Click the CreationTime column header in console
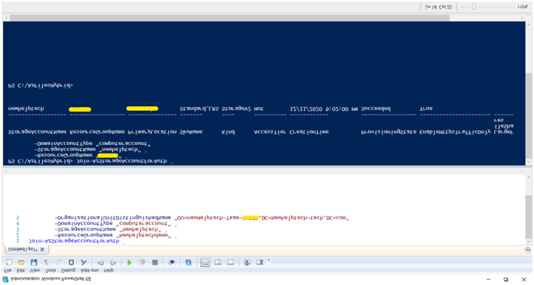This screenshot has width=534, height=285. click(x=309, y=132)
